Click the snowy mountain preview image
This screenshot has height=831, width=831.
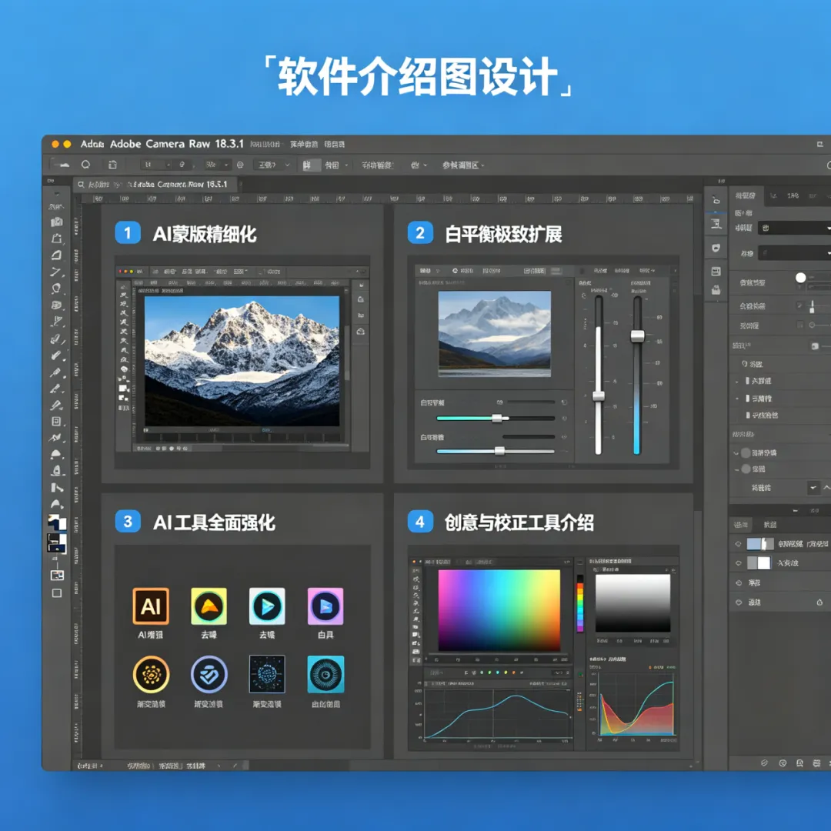[242, 361]
